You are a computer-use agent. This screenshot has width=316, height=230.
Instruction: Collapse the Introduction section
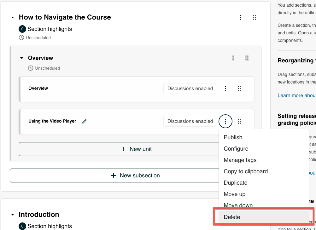[13, 215]
